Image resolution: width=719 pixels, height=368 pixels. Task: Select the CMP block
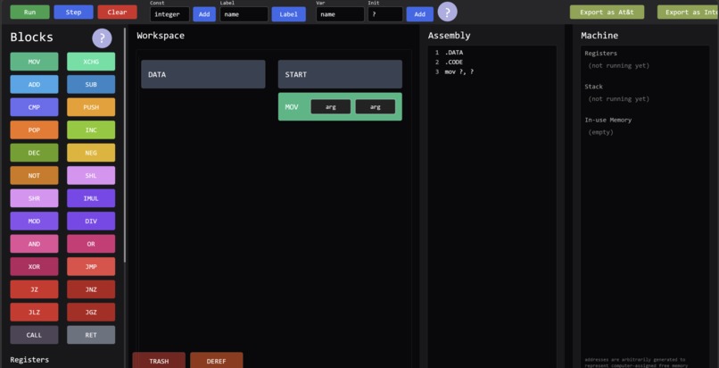coord(35,107)
